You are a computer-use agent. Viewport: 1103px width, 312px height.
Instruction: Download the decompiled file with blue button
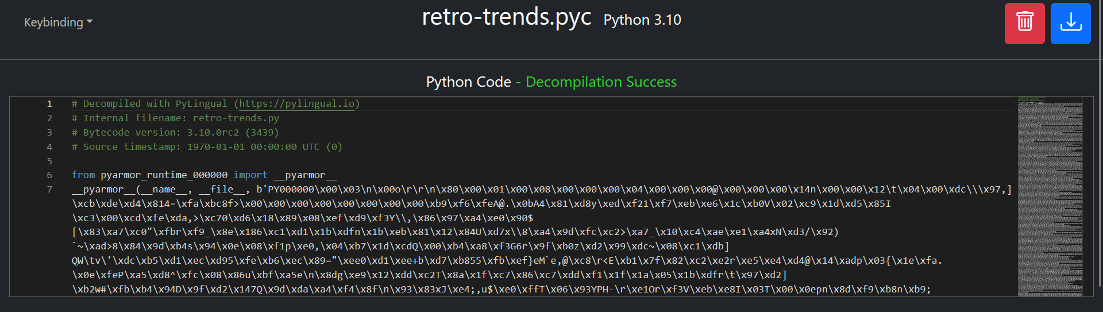point(1070,23)
